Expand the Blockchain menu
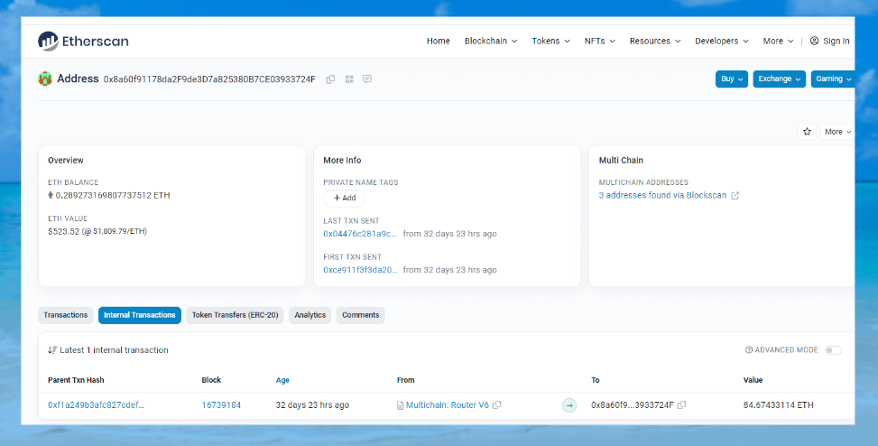 coord(491,41)
